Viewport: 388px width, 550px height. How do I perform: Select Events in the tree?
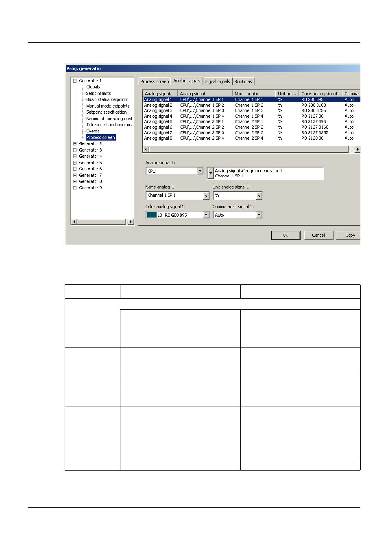93,131
